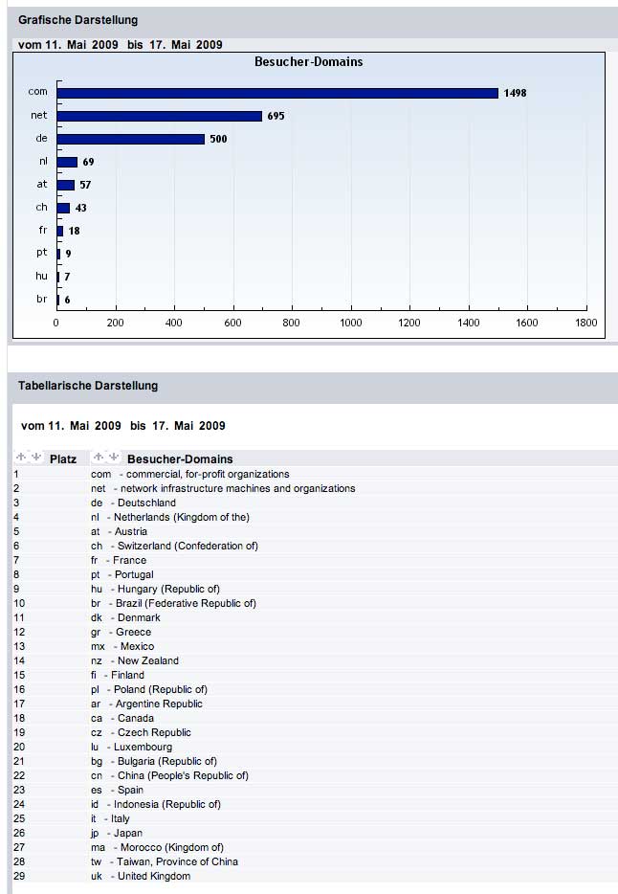The width and height of the screenshot is (618, 894).
Task: Click the Besucher-Domains column header
Action: tap(180, 459)
